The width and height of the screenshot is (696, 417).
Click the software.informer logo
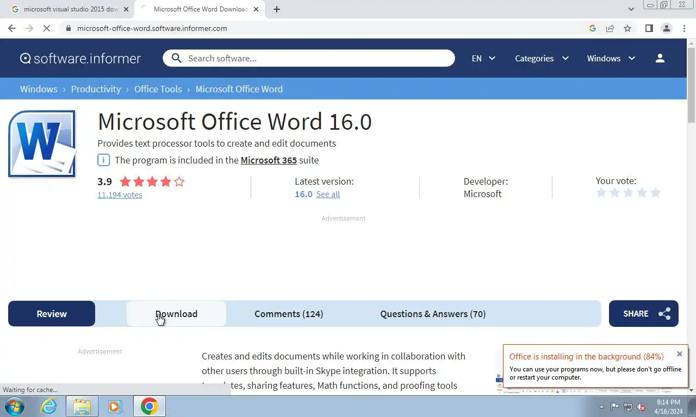click(80, 58)
